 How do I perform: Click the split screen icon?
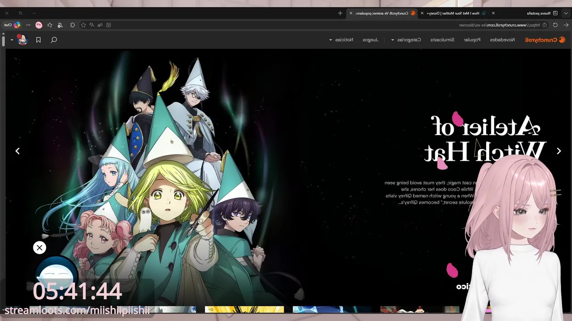pos(108,25)
